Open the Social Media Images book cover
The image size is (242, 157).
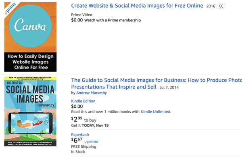(30, 111)
